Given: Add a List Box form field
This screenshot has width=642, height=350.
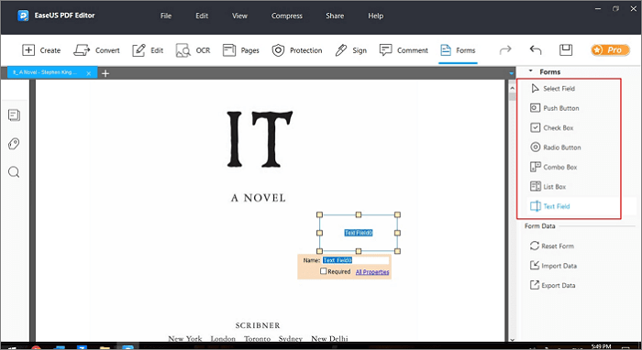Looking at the screenshot, I should pyautogui.click(x=548, y=186).
